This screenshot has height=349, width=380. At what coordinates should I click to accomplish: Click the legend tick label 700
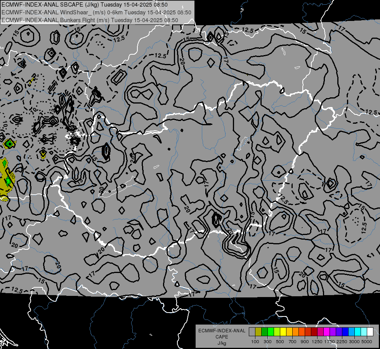[x=293, y=342]
